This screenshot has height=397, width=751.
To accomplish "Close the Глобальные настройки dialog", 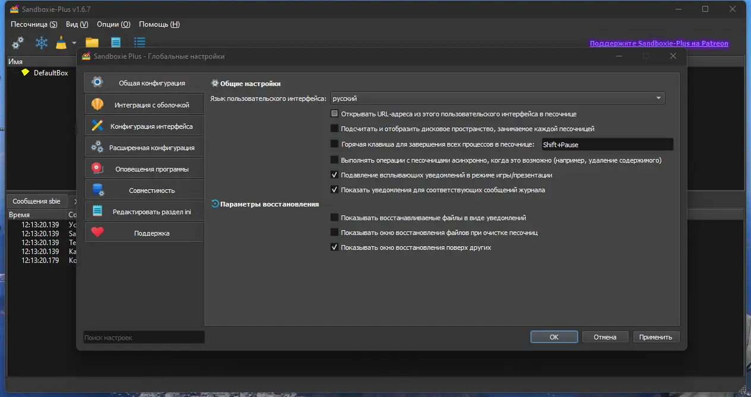I will [x=673, y=56].
